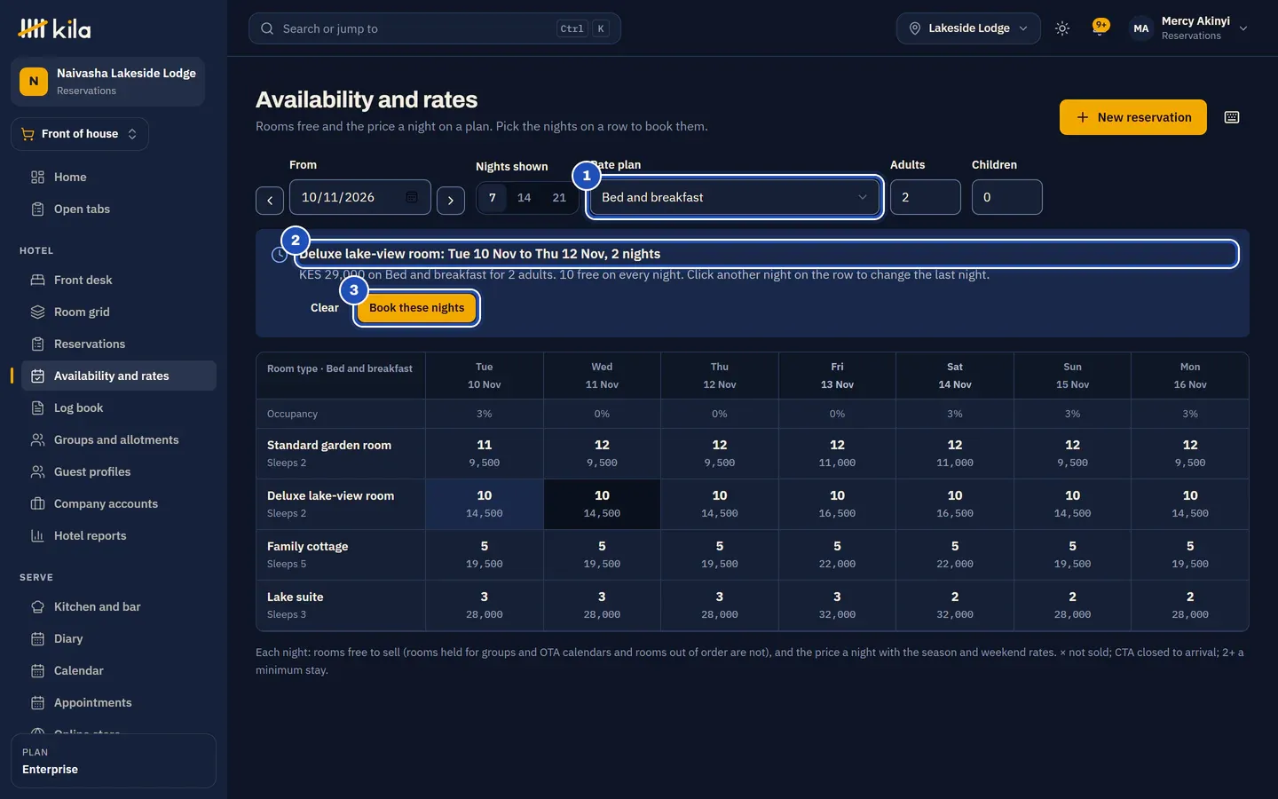Click the Company accounts icon
Viewport: 1278px width, 799px height.
point(37,503)
